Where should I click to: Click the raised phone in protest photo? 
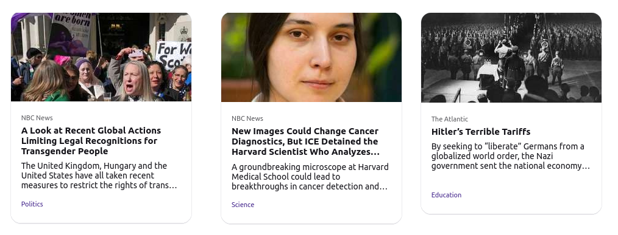pos(137,53)
